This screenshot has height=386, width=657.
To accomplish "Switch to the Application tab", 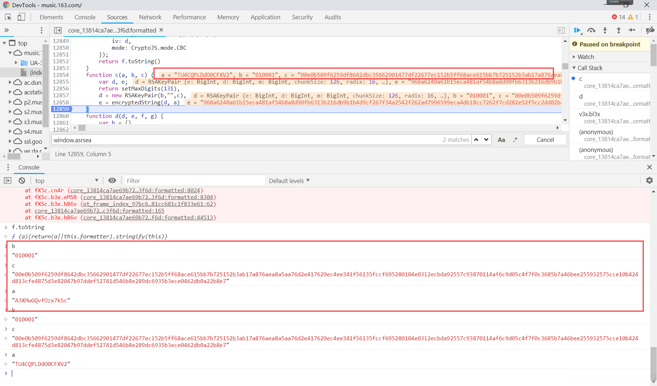I will click(266, 17).
